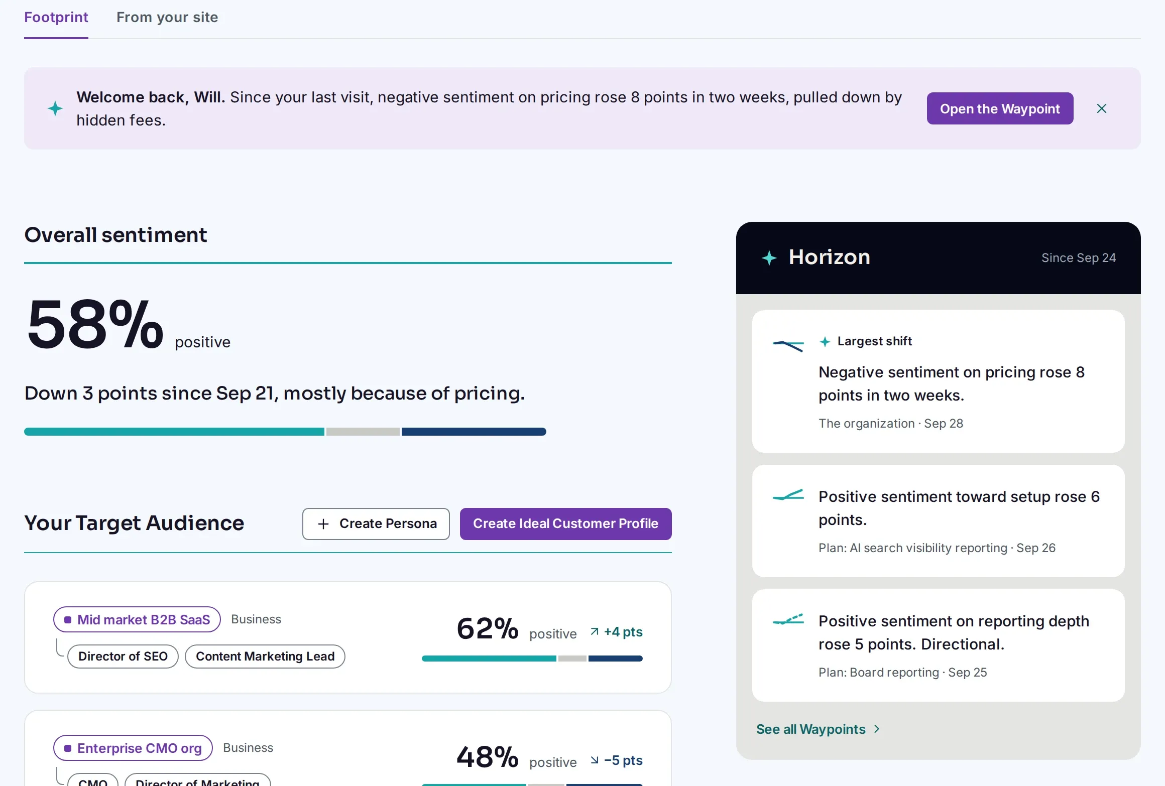Click the up arrow icon beside +4 pts
The image size is (1165, 786).
[x=595, y=631]
